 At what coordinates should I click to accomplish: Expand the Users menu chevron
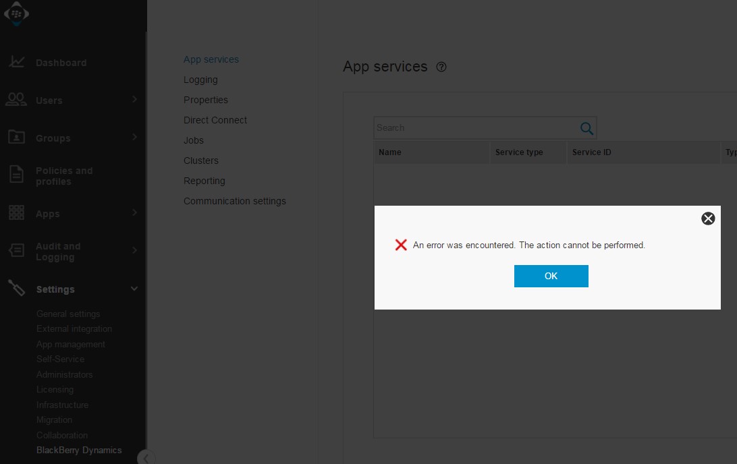click(134, 100)
